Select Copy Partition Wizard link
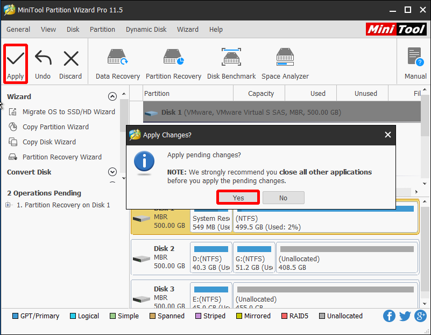431x335 pixels. (55, 127)
